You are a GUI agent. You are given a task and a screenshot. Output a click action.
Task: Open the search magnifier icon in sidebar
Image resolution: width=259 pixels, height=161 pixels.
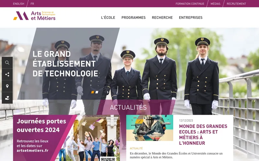click(7, 63)
